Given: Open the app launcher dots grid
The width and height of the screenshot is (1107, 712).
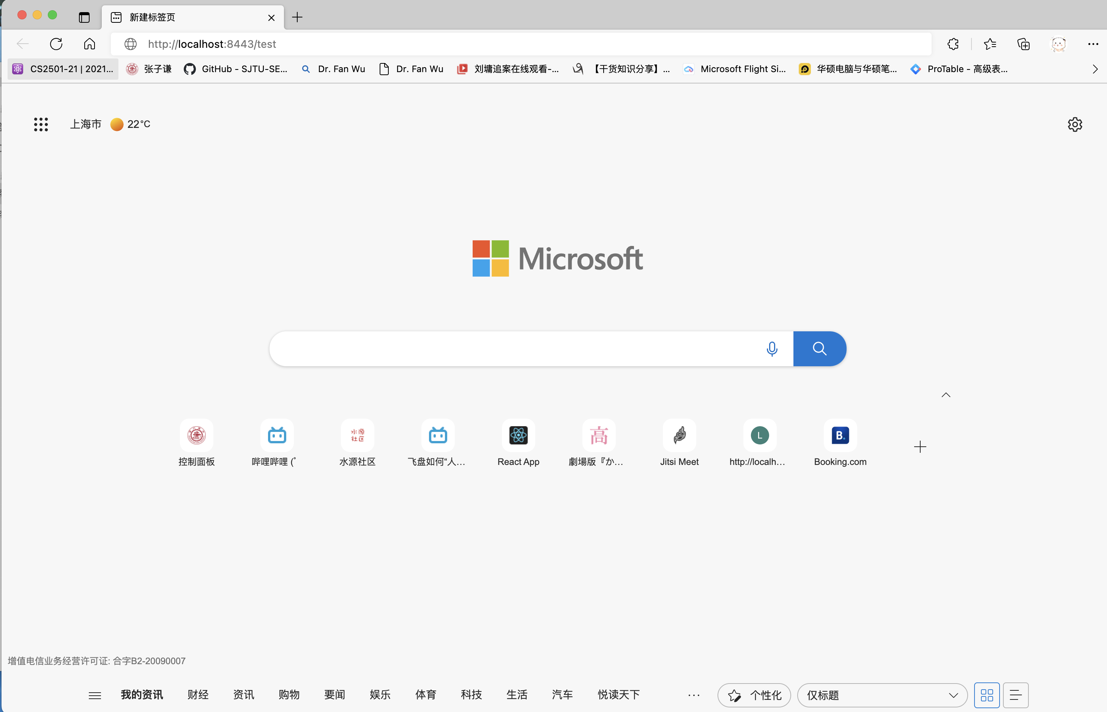Looking at the screenshot, I should pyautogui.click(x=41, y=124).
